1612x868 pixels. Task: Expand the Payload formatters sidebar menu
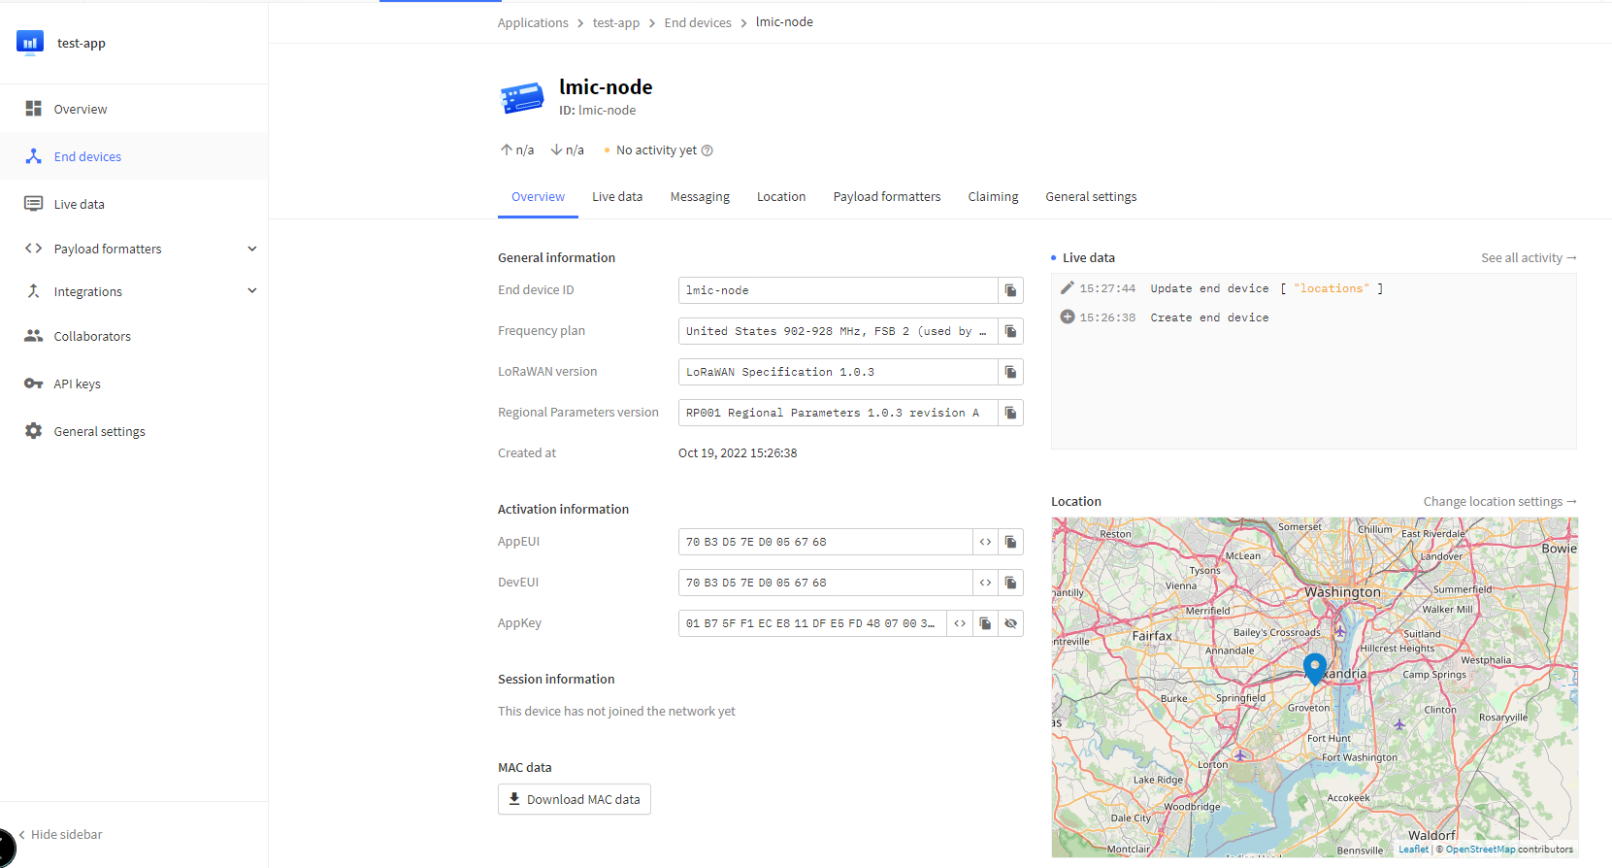pos(251,249)
